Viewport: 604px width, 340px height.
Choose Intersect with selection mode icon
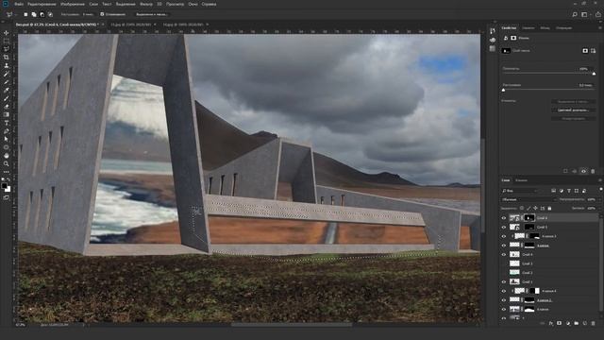click(x=50, y=14)
